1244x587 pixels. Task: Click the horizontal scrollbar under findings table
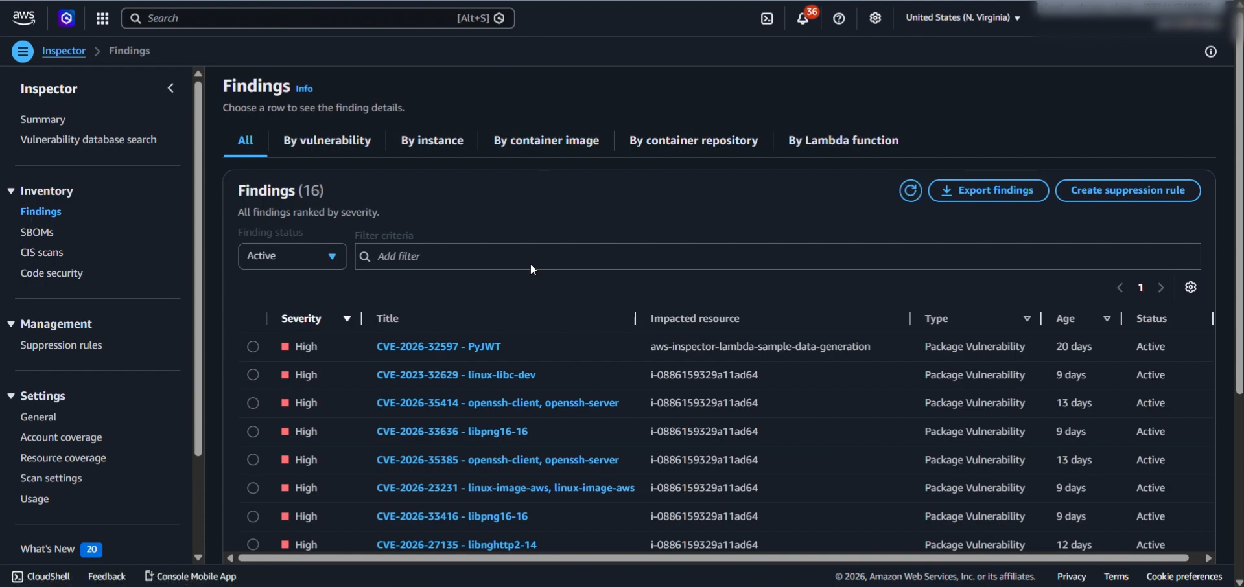click(713, 558)
